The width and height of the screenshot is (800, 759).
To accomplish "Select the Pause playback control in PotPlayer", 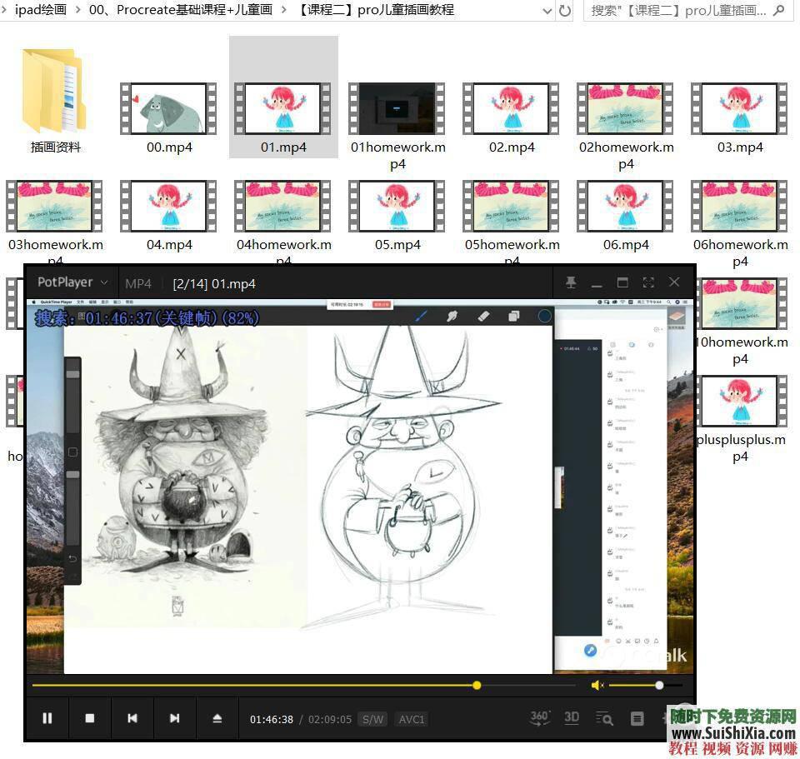I will (x=47, y=718).
